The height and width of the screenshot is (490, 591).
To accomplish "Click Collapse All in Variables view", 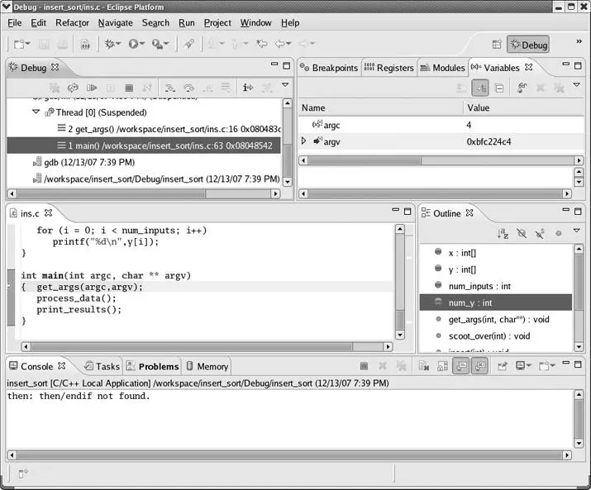I will [x=500, y=88].
